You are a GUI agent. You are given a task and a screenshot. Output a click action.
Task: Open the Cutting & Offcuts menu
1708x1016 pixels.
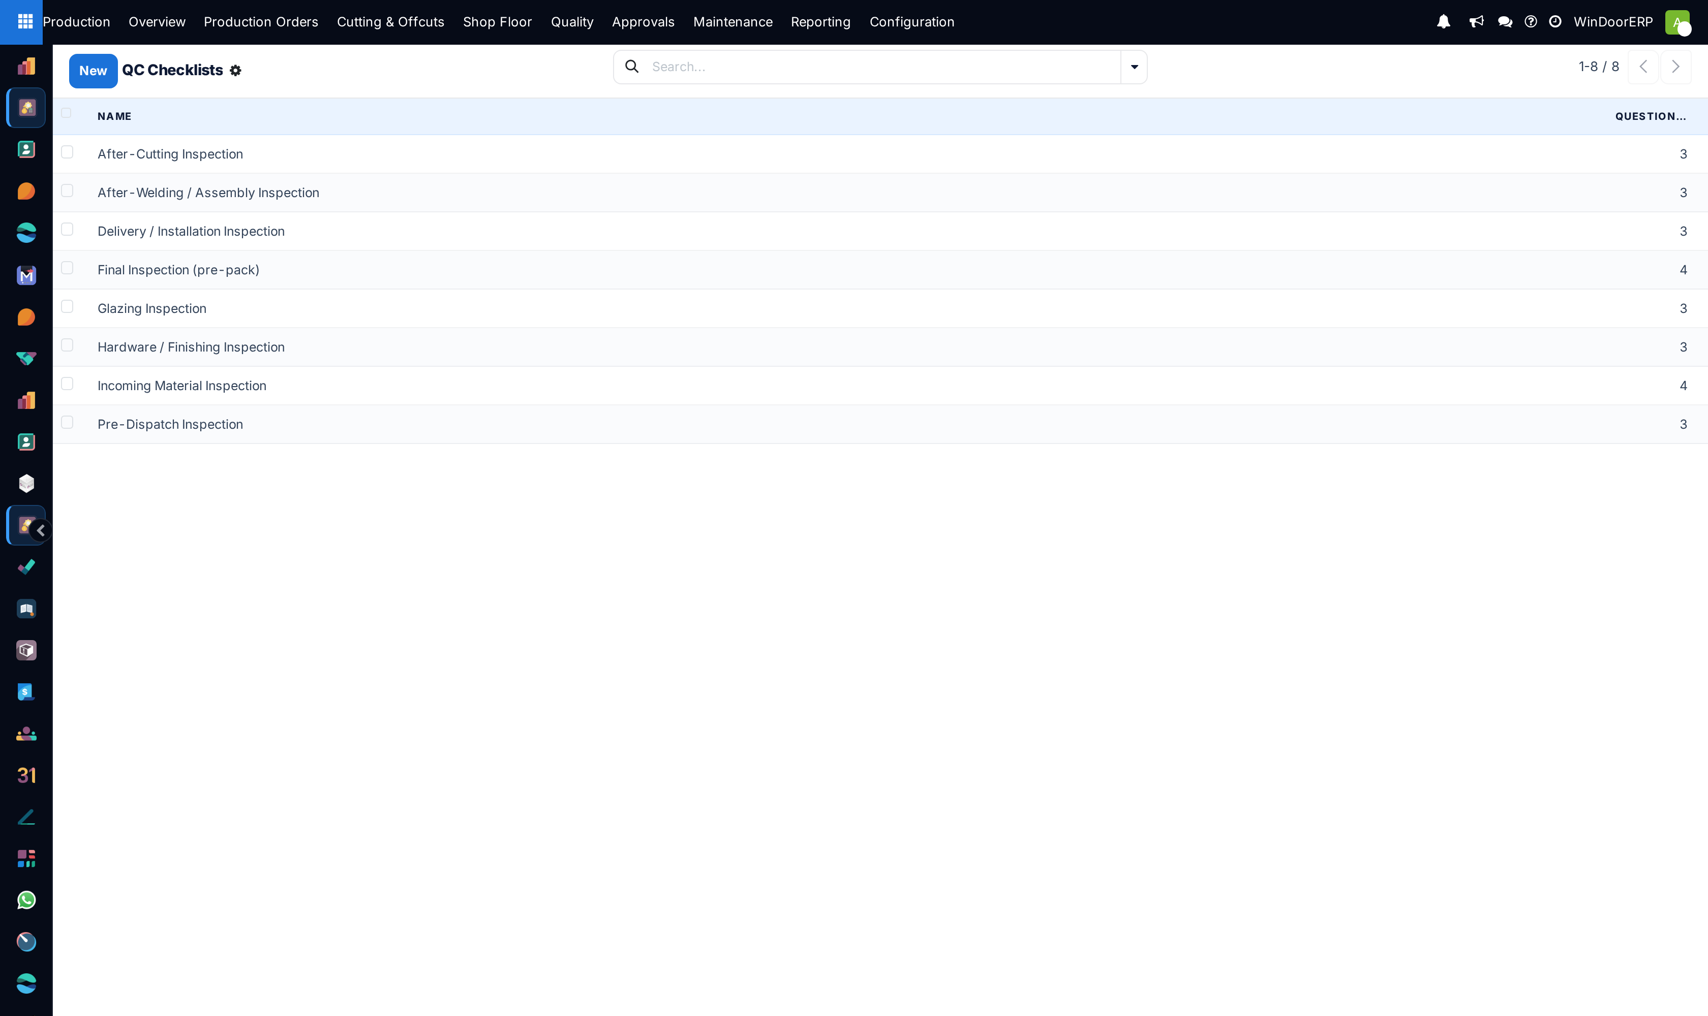tap(390, 22)
